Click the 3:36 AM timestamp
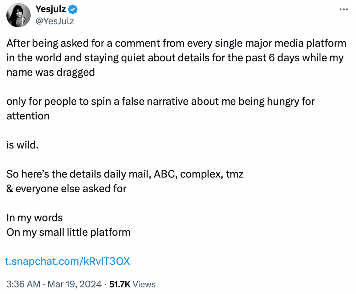 (x=24, y=284)
